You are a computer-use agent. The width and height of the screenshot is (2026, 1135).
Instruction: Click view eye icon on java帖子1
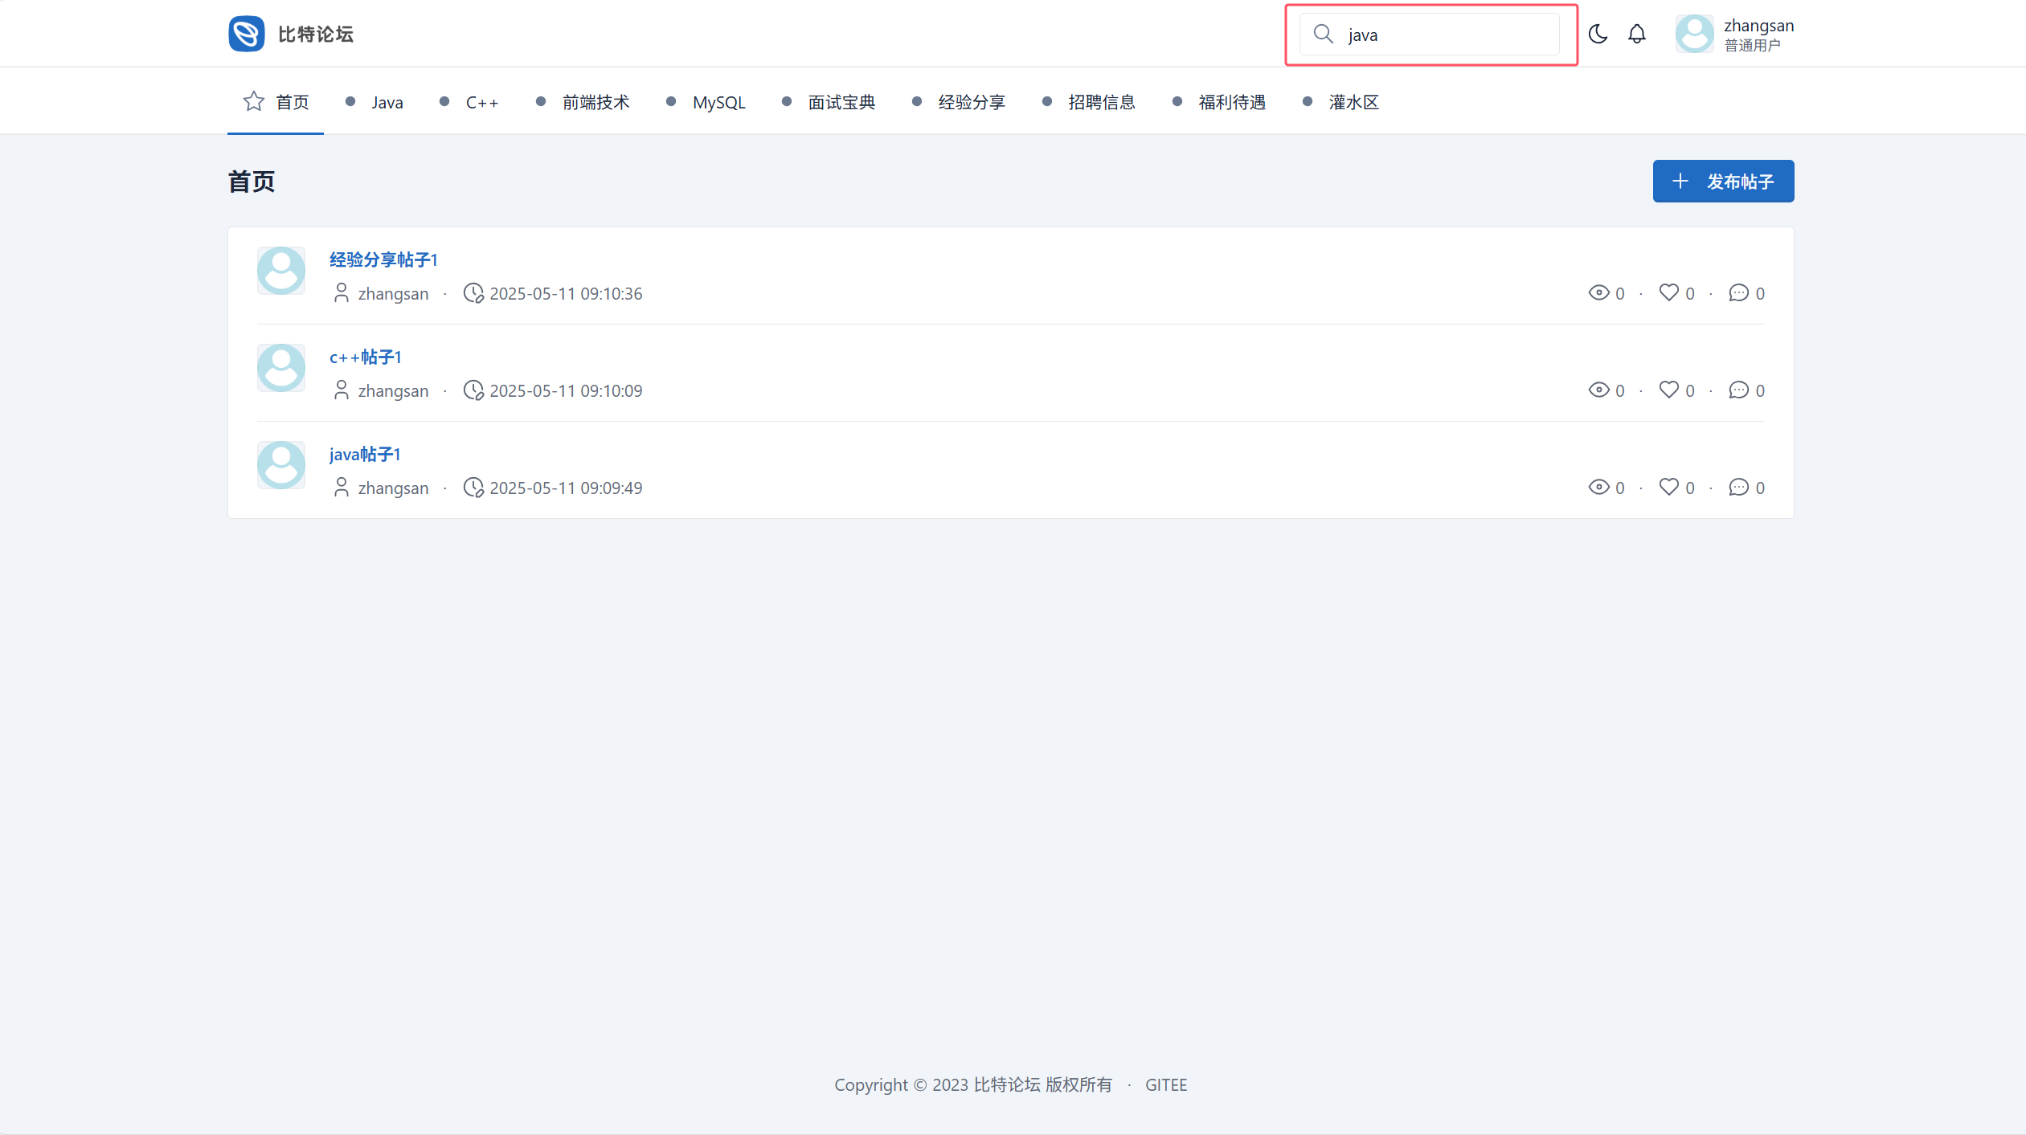pyautogui.click(x=1598, y=487)
